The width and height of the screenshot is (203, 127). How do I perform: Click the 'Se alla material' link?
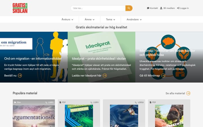pos(175,93)
